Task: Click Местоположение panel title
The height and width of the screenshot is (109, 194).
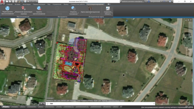Action: [x=23, y=17]
